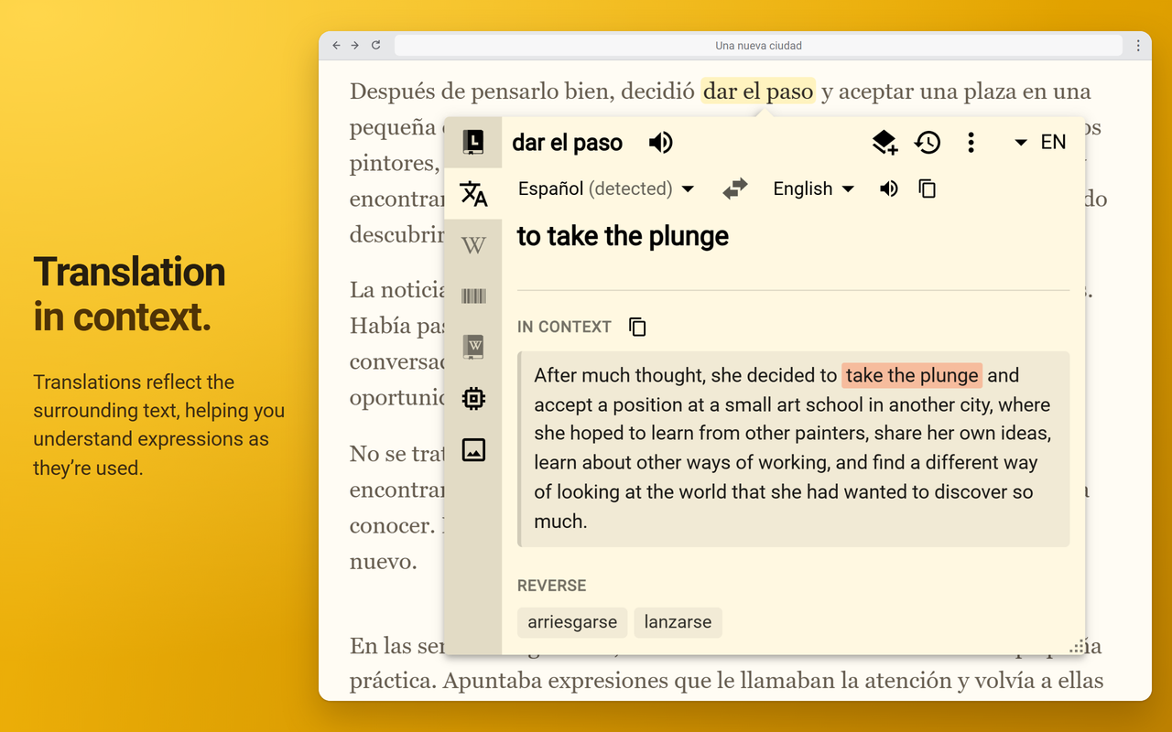This screenshot has width=1172, height=732.
Task: Open the image search sidebar tab
Action: coord(473,449)
